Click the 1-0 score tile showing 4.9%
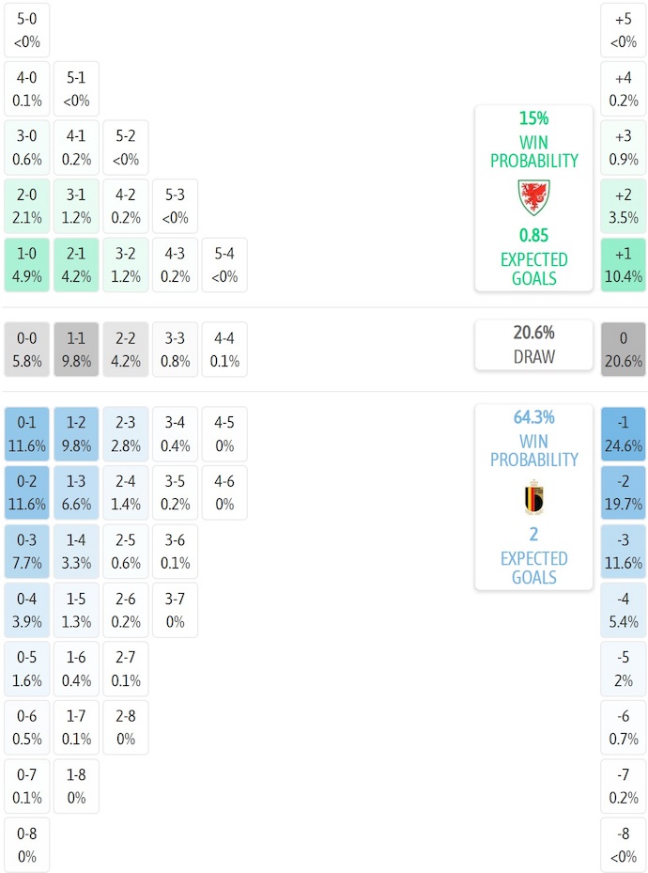This screenshot has width=648, height=873. tap(27, 265)
